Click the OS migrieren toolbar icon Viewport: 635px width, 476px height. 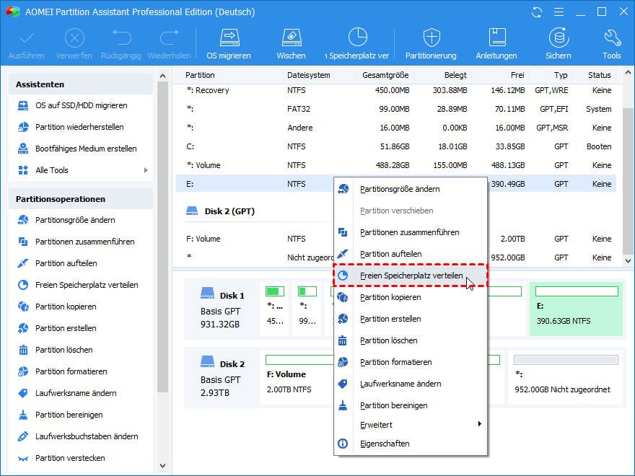(x=229, y=38)
